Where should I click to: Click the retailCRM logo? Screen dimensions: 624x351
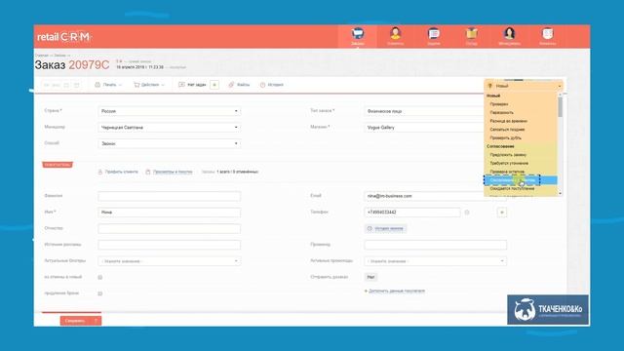[64, 37]
